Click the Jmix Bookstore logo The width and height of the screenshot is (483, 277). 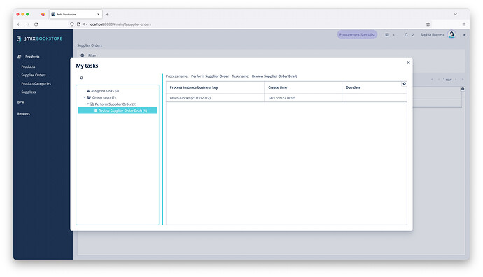[39, 38]
